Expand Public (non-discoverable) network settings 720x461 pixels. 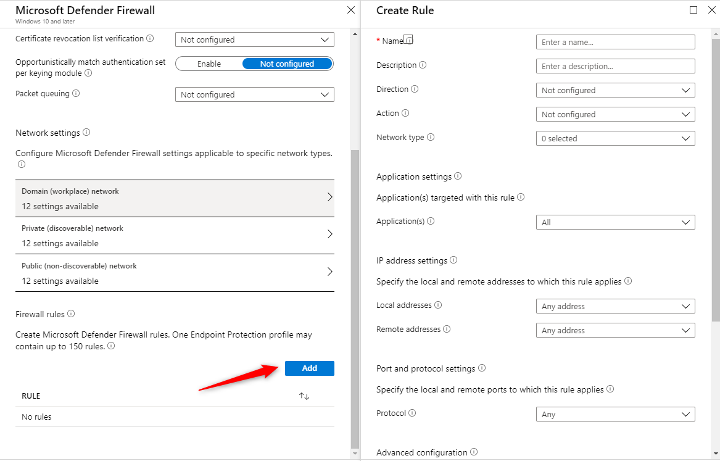[175, 273]
